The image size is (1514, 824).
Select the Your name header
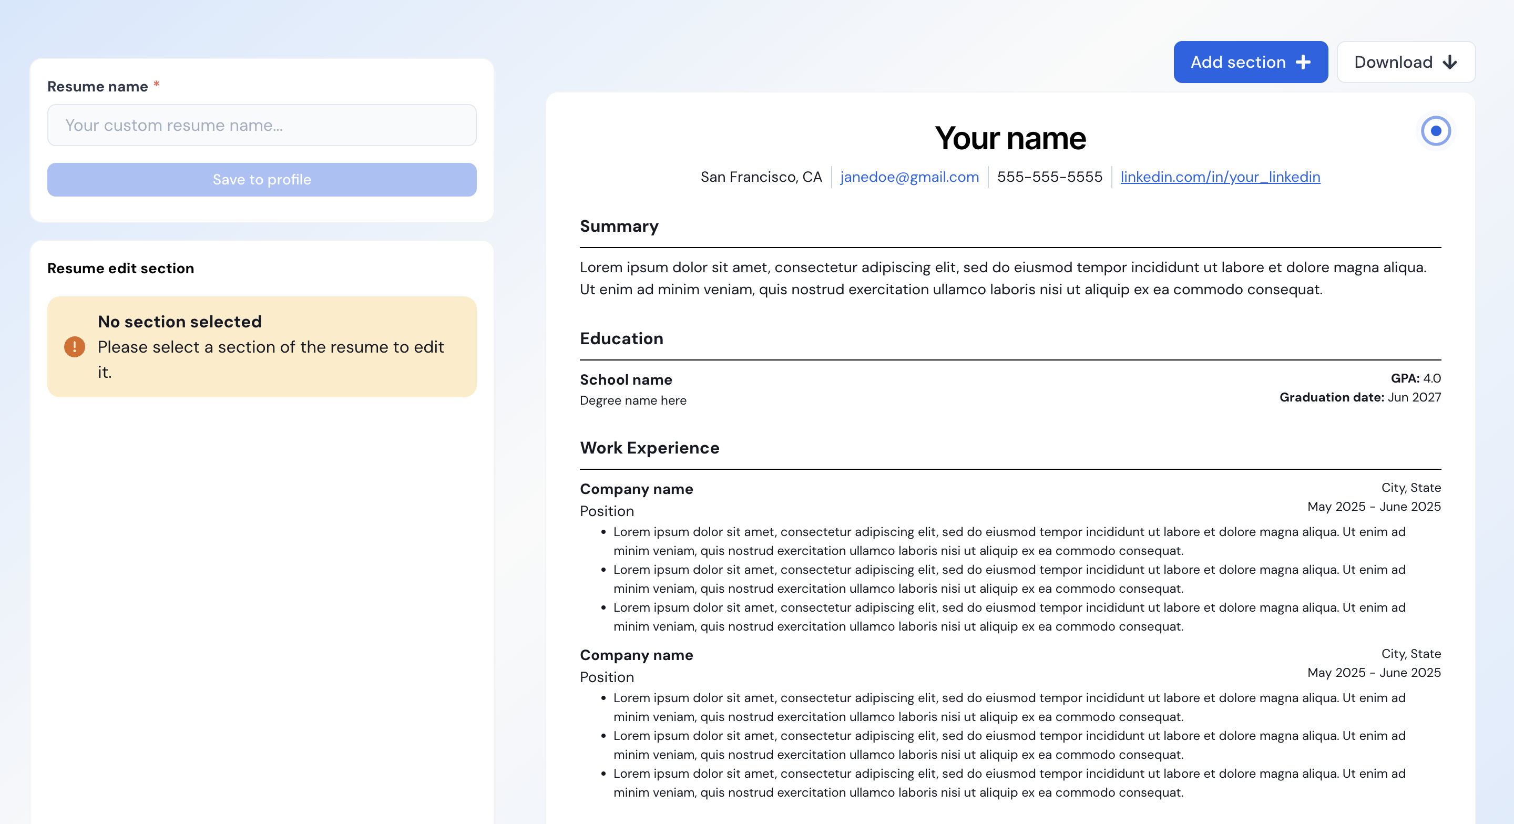(1010, 139)
